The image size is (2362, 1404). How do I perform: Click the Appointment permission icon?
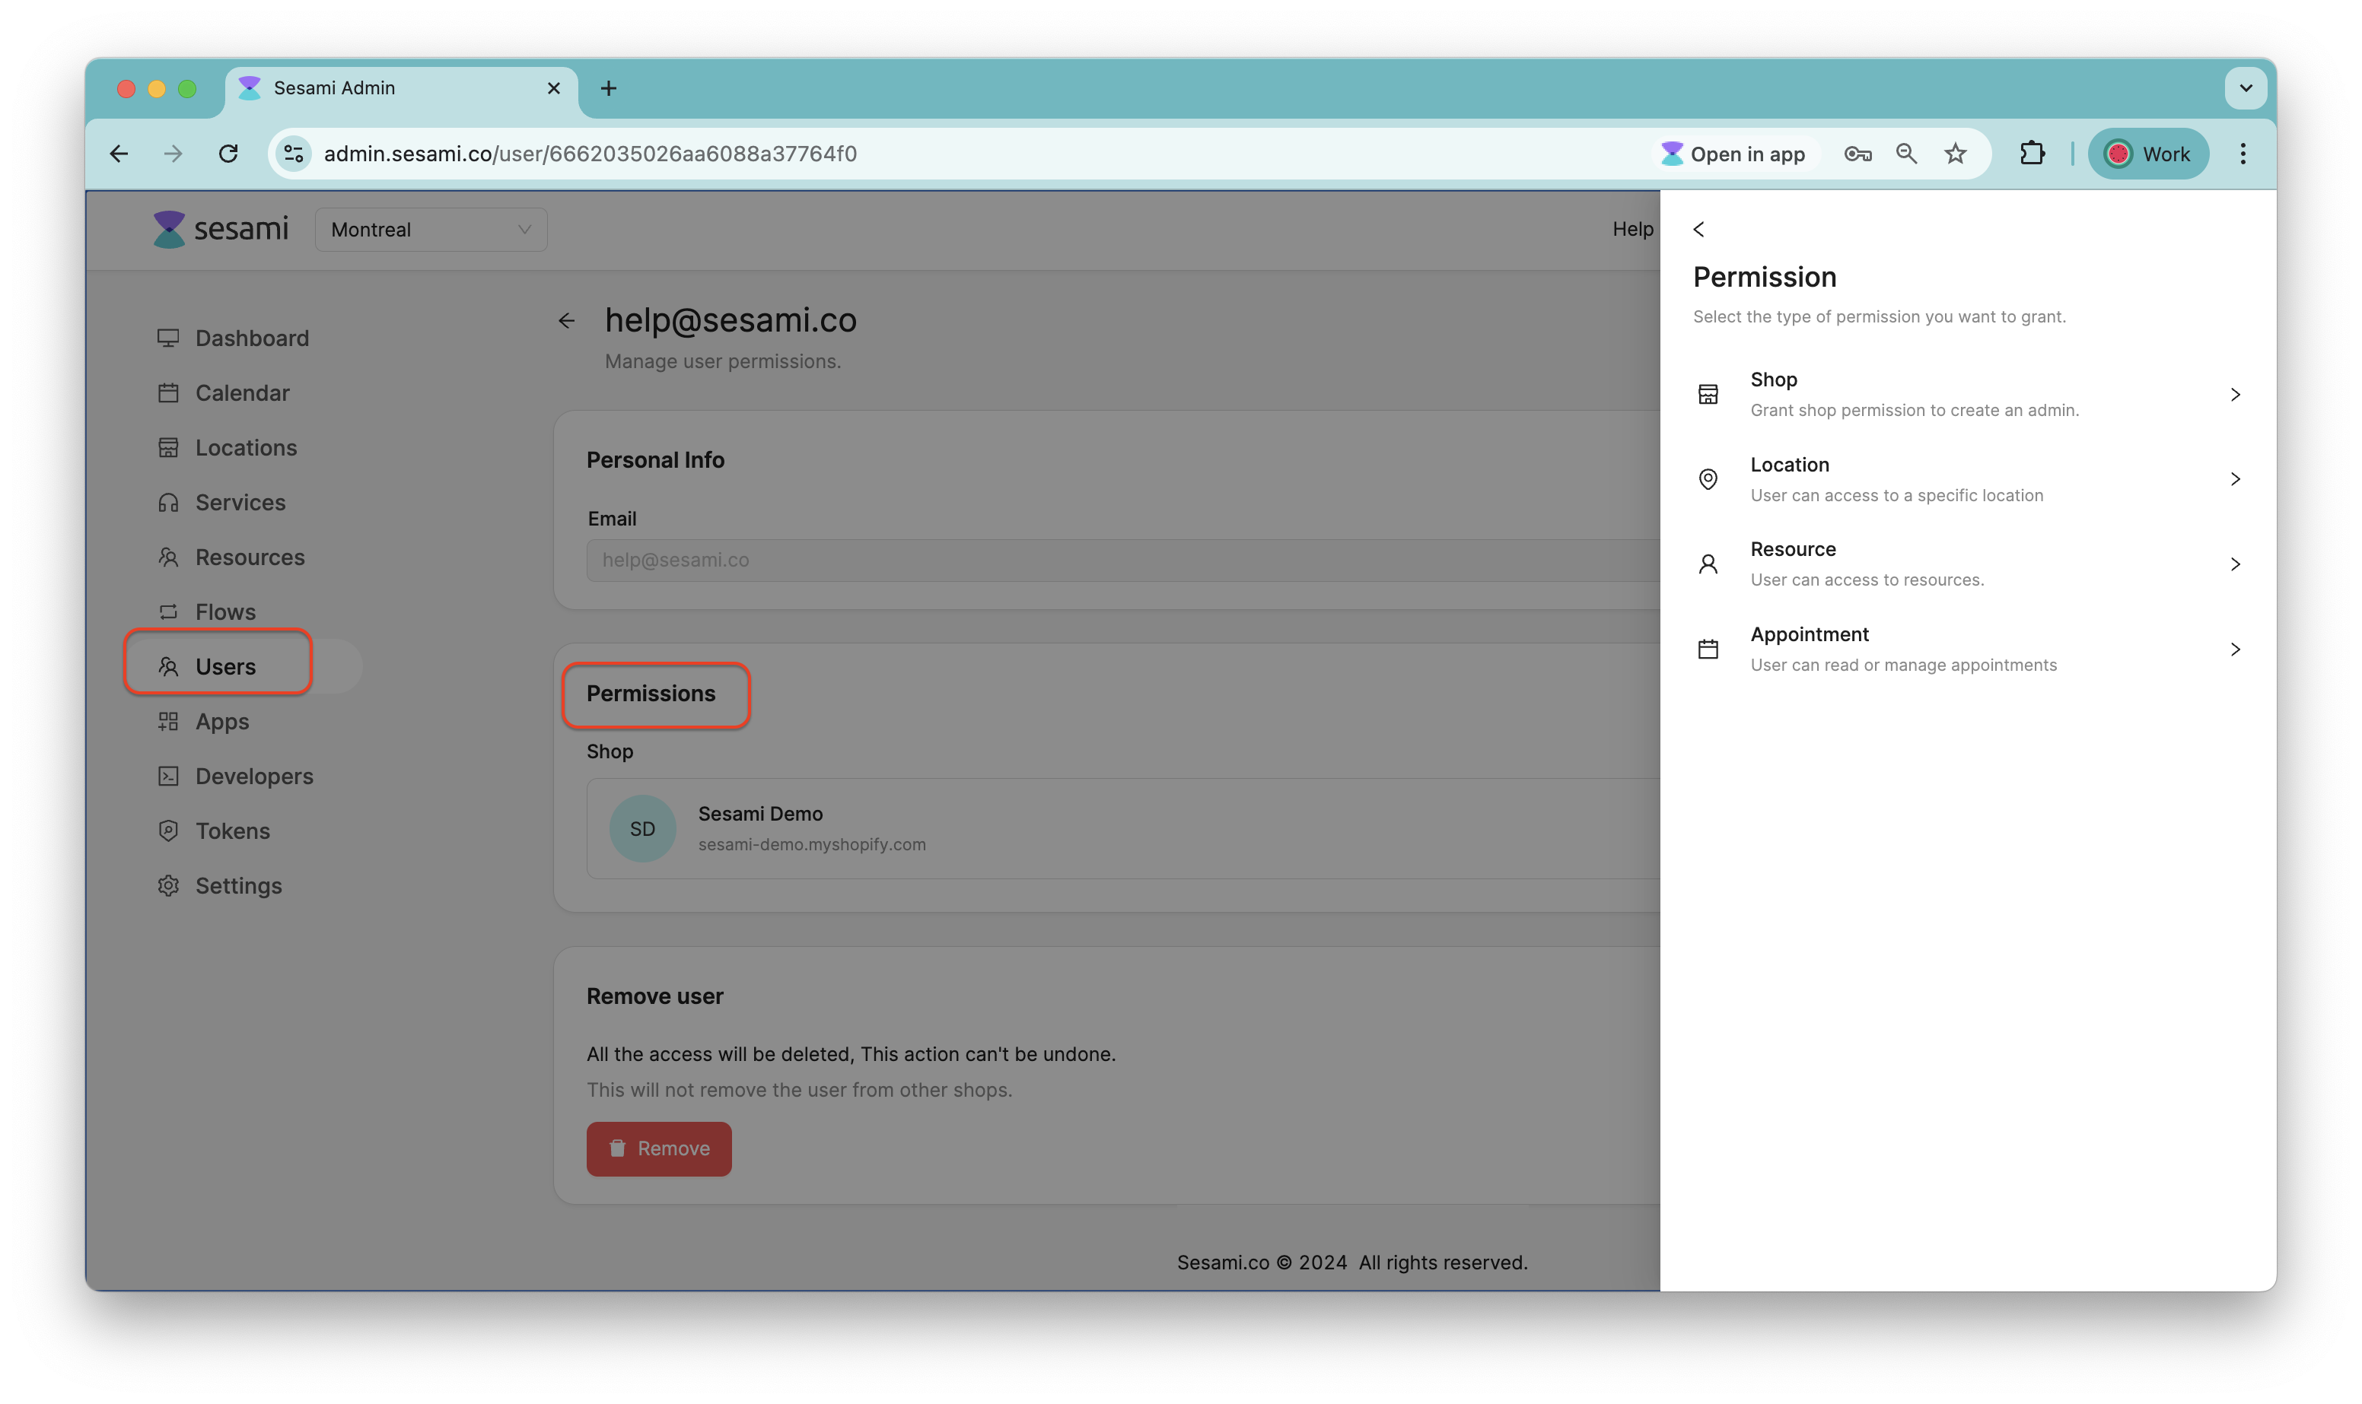coord(1708,648)
